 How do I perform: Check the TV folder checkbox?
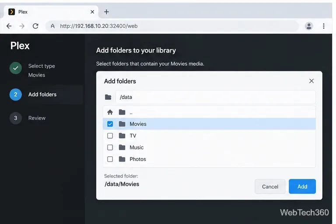pos(110,136)
